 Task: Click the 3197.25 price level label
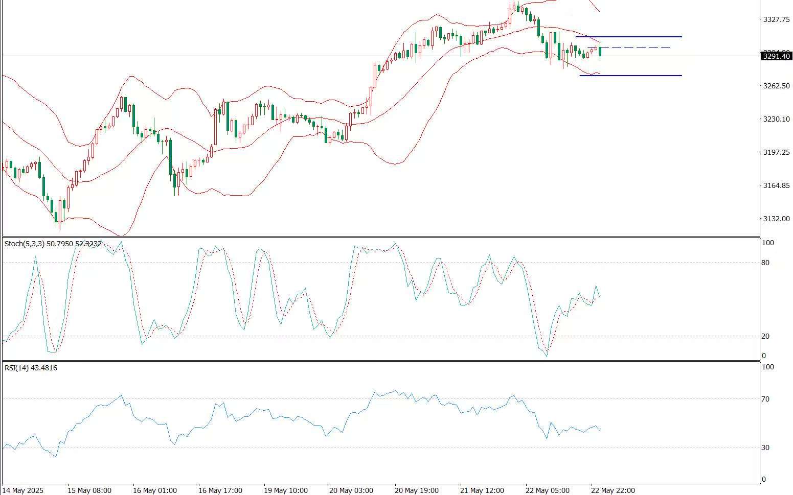tap(776, 152)
